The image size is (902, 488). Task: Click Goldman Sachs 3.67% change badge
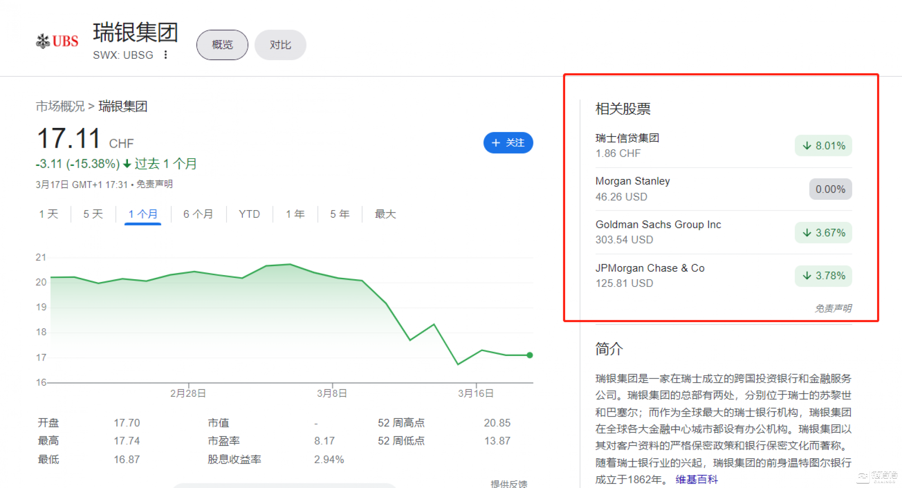(x=823, y=233)
